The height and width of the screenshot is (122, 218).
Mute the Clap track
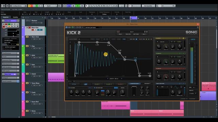coord(27,46)
